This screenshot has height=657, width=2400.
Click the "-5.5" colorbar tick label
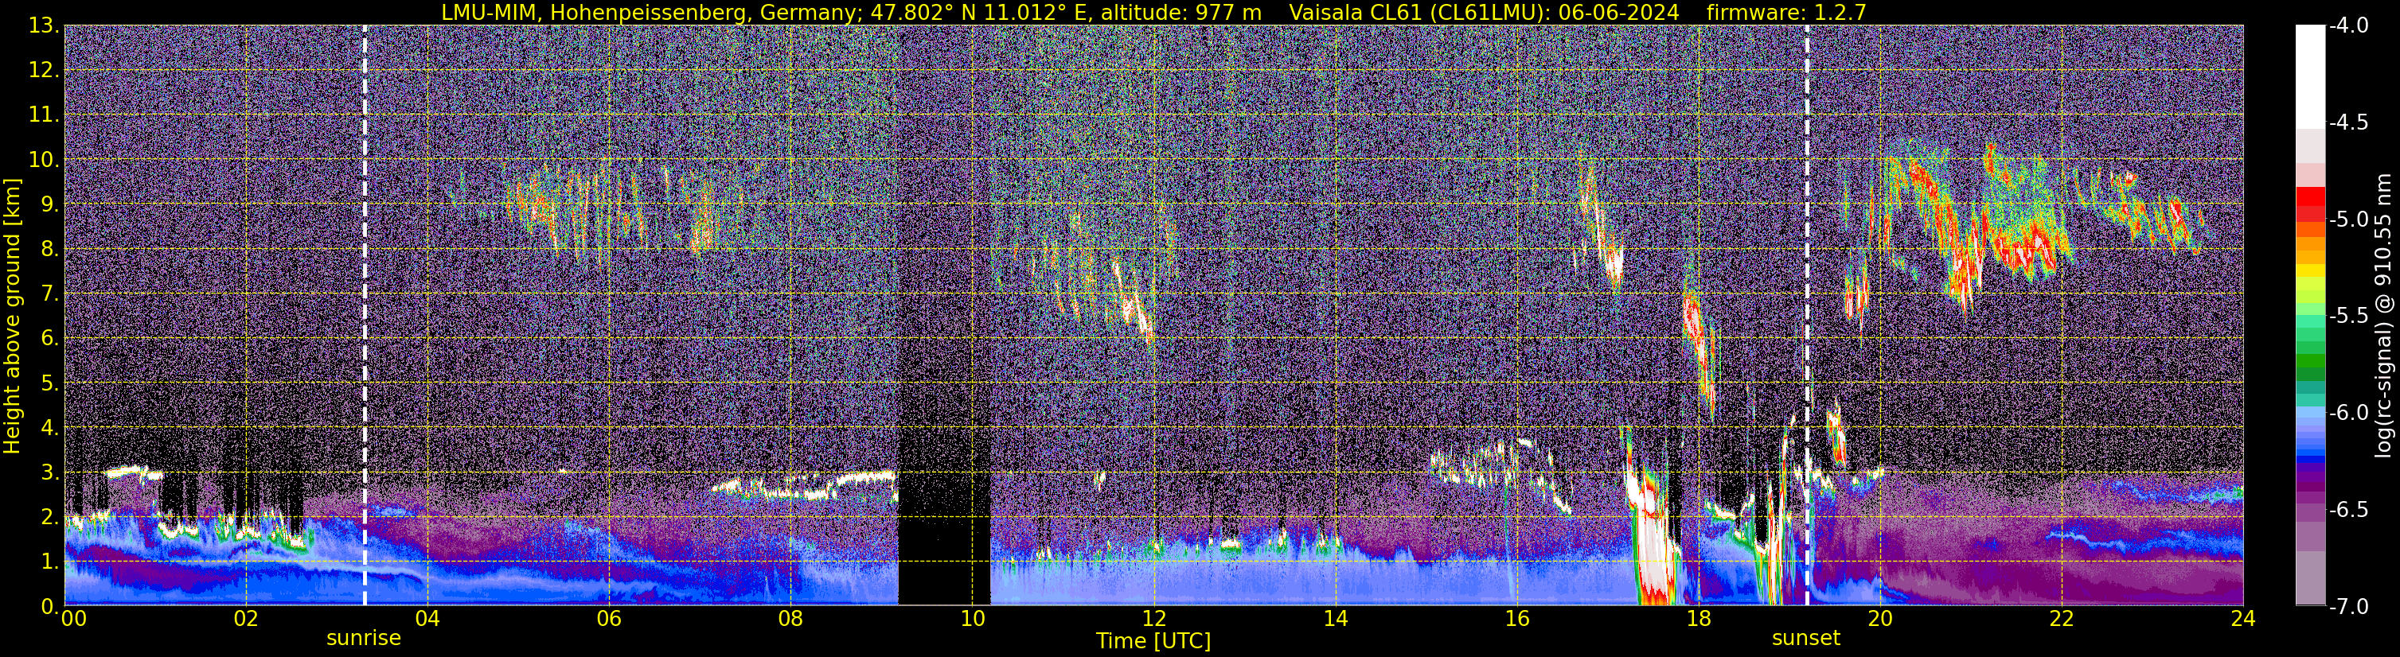coord(2347,317)
